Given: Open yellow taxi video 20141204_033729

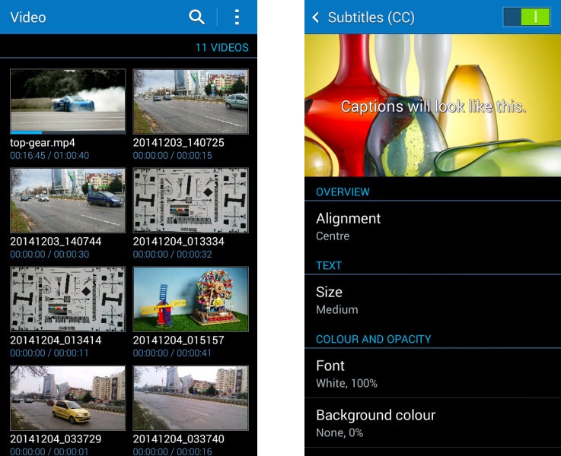Looking at the screenshot, I should pos(68,397).
